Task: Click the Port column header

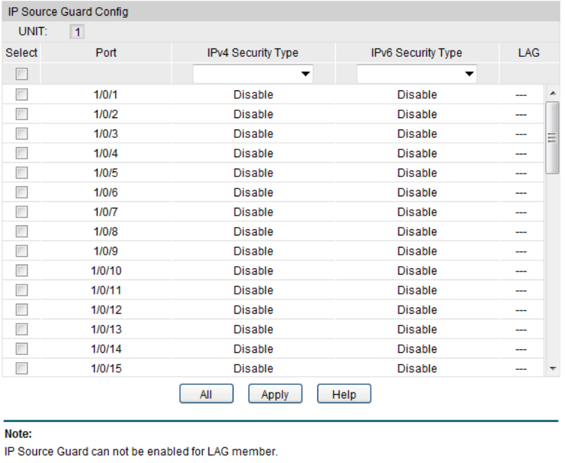Action: [106, 53]
